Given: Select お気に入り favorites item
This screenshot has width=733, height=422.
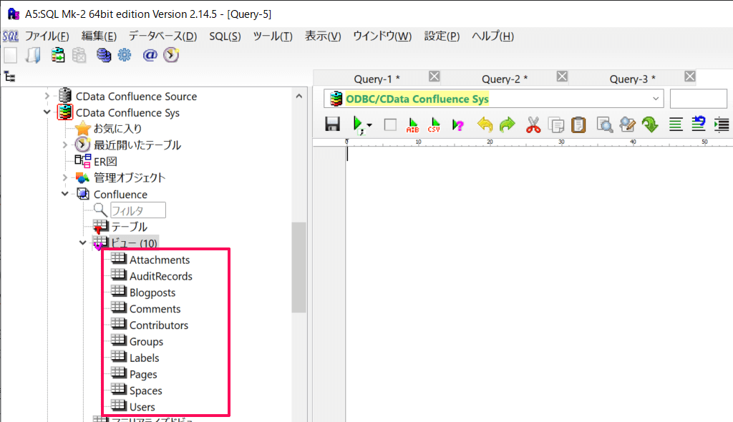Looking at the screenshot, I should point(117,129).
